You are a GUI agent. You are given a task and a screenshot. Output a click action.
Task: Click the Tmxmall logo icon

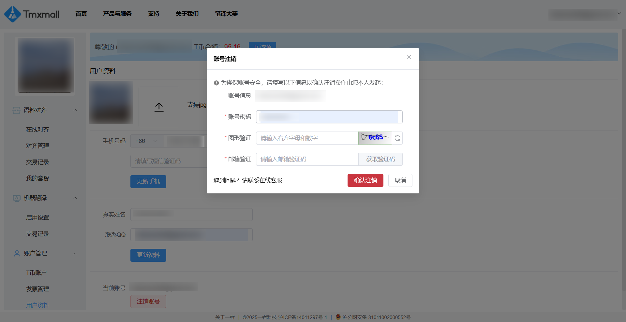[x=13, y=14]
